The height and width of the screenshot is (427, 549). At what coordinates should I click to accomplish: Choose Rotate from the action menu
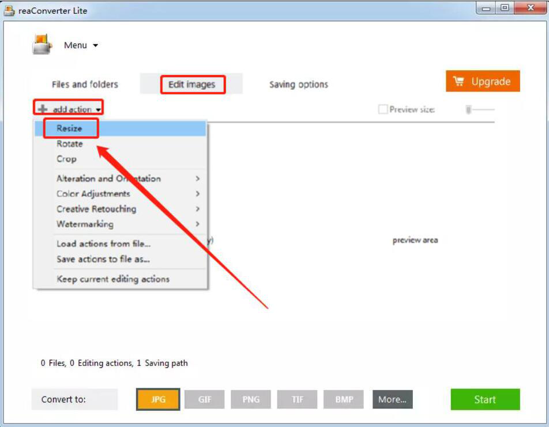click(x=121, y=144)
